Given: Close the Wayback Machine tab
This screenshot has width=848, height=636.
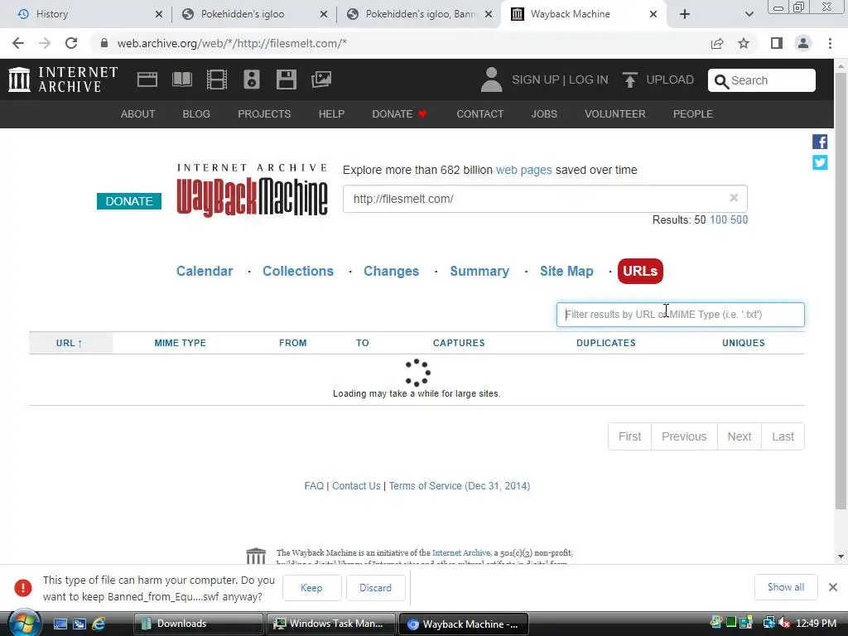Looking at the screenshot, I should [x=653, y=14].
